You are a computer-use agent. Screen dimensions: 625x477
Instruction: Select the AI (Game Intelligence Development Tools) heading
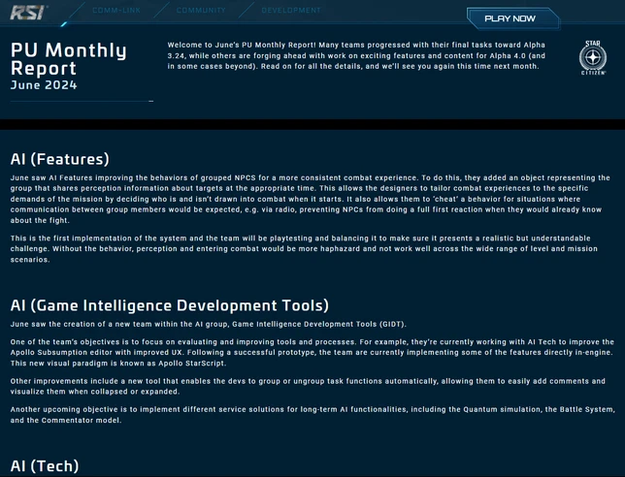pos(169,305)
